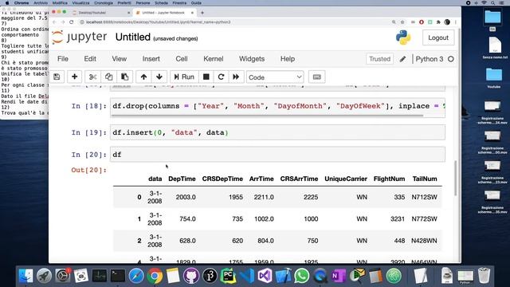This screenshot has height=287, width=510.
Task: Click the notebook vertical scrollbar
Action: pos(455,179)
